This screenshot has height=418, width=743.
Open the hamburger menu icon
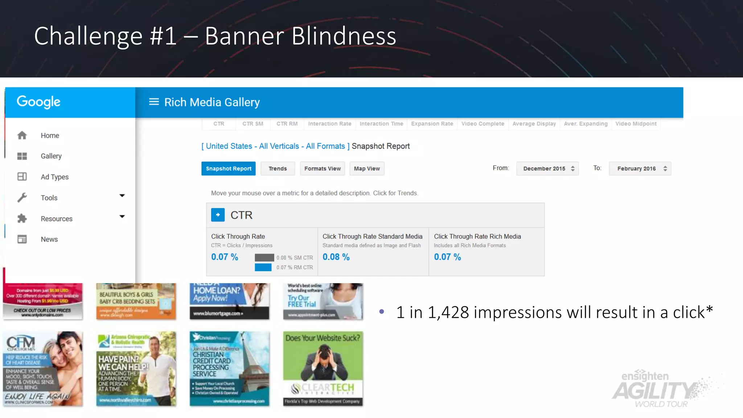click(x=154, y=102)
